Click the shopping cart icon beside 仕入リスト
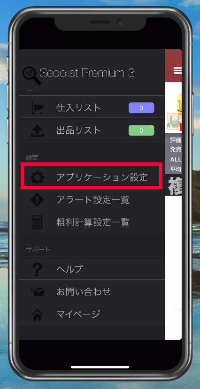Screen dimensions: 200x389 [x=37, y=108]
